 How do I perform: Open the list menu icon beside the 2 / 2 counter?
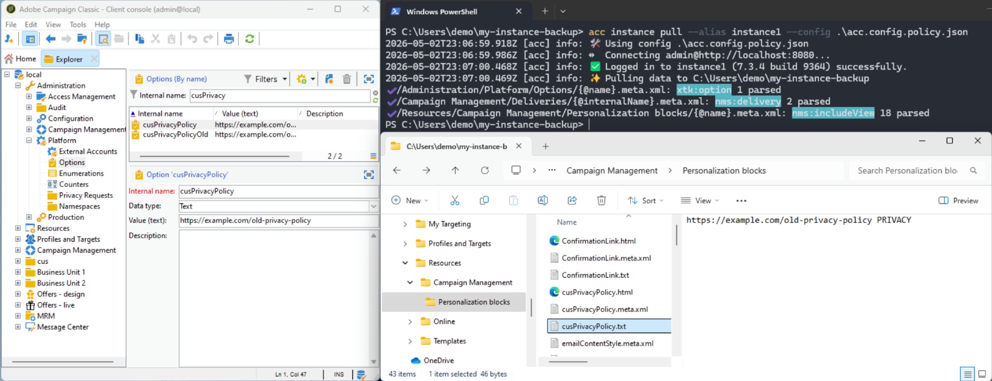[373, 156]
